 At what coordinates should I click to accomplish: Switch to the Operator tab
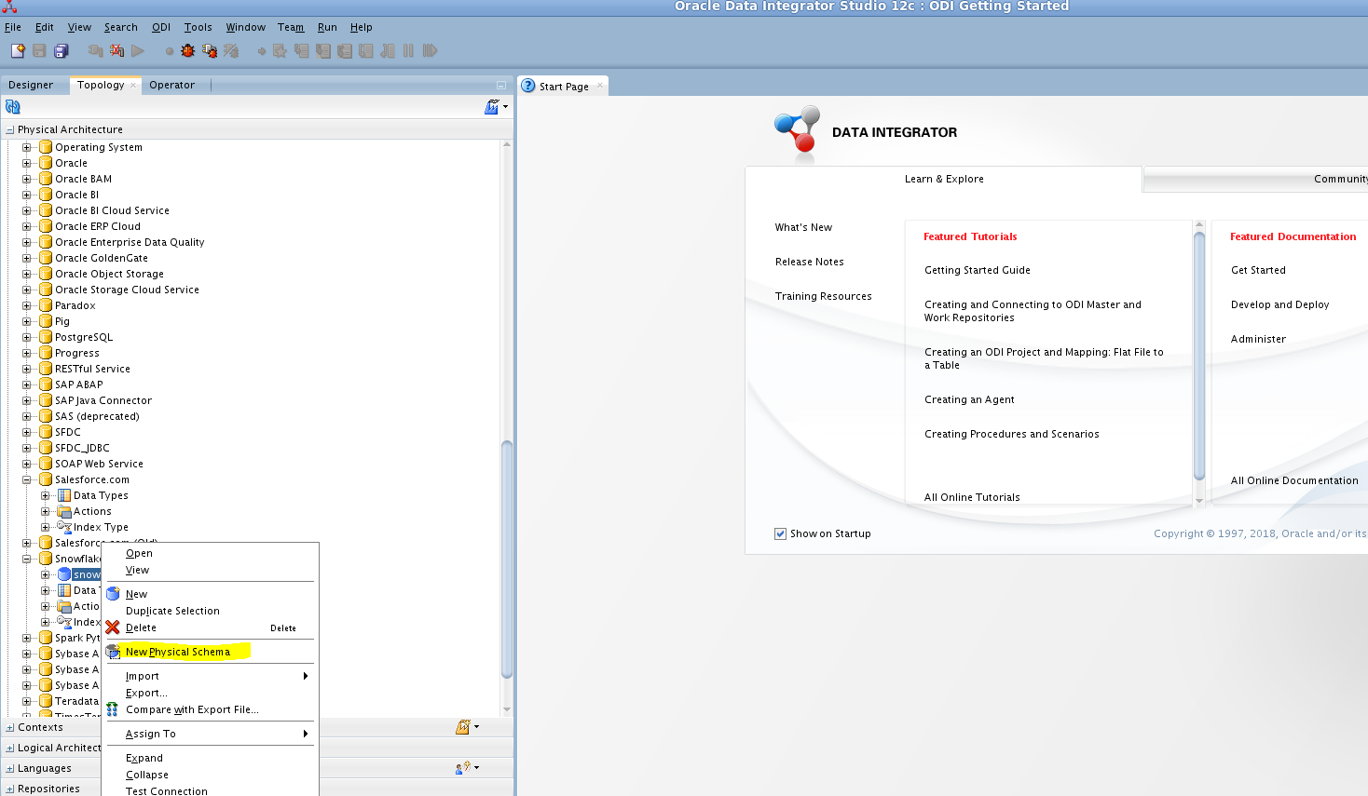coord(172,85)
